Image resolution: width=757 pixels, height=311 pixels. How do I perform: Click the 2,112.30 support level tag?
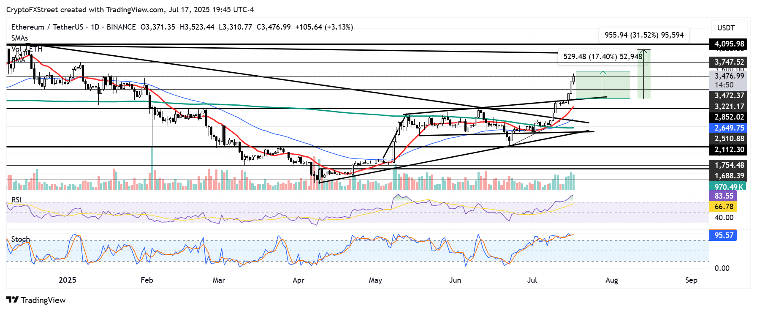729,150
